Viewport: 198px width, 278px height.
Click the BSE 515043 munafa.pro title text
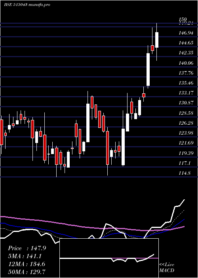27,5
